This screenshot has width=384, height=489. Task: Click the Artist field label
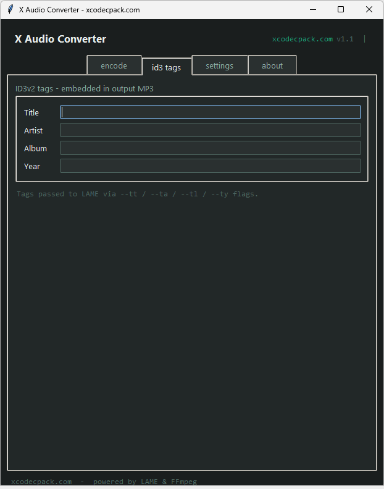click(x=33, y=130)
